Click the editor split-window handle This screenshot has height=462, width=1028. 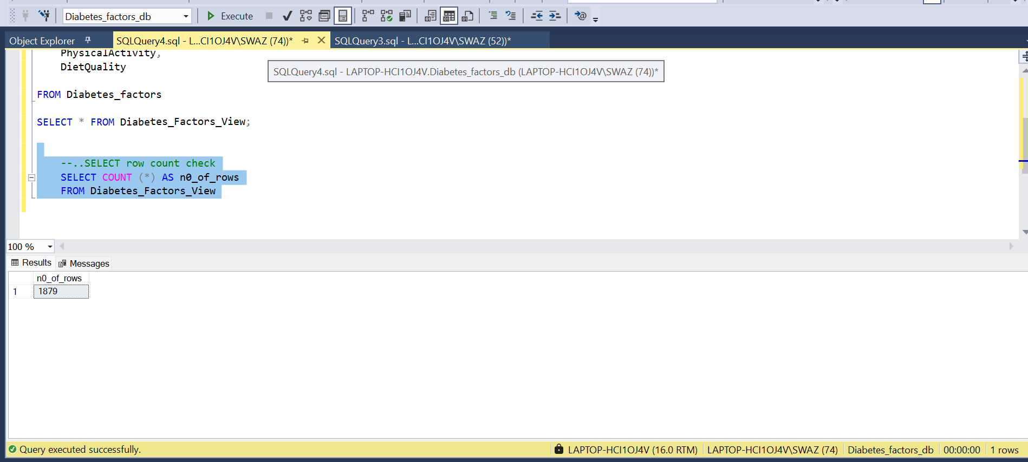(1025, 56)
